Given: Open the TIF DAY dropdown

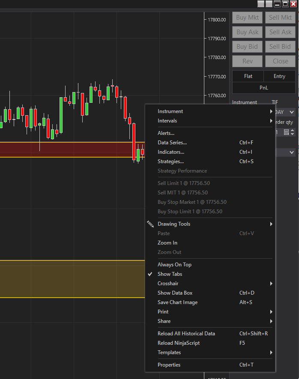Looking at the screenshot, I should pos(285,112).
